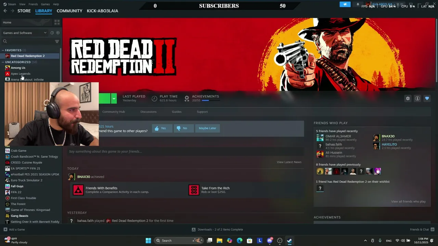Viewport: 438px width, 246px height.
Task: Click the recent activity clock icon
Action: coord(52,33)
